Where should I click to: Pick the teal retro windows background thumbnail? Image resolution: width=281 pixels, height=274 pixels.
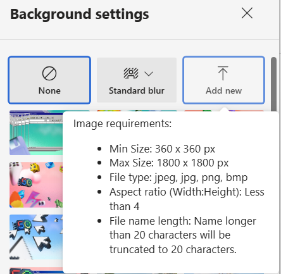(x=36, y=133)
